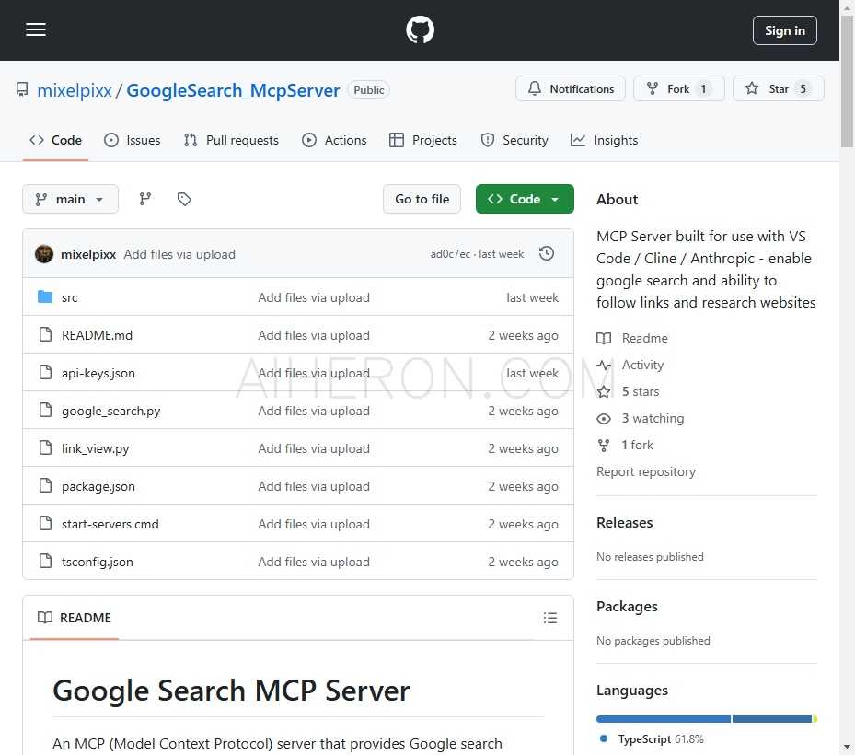The height and width of the screenshot is (755, 855).
Task: Click the Notifications bell button
Action: coord(571,89)
